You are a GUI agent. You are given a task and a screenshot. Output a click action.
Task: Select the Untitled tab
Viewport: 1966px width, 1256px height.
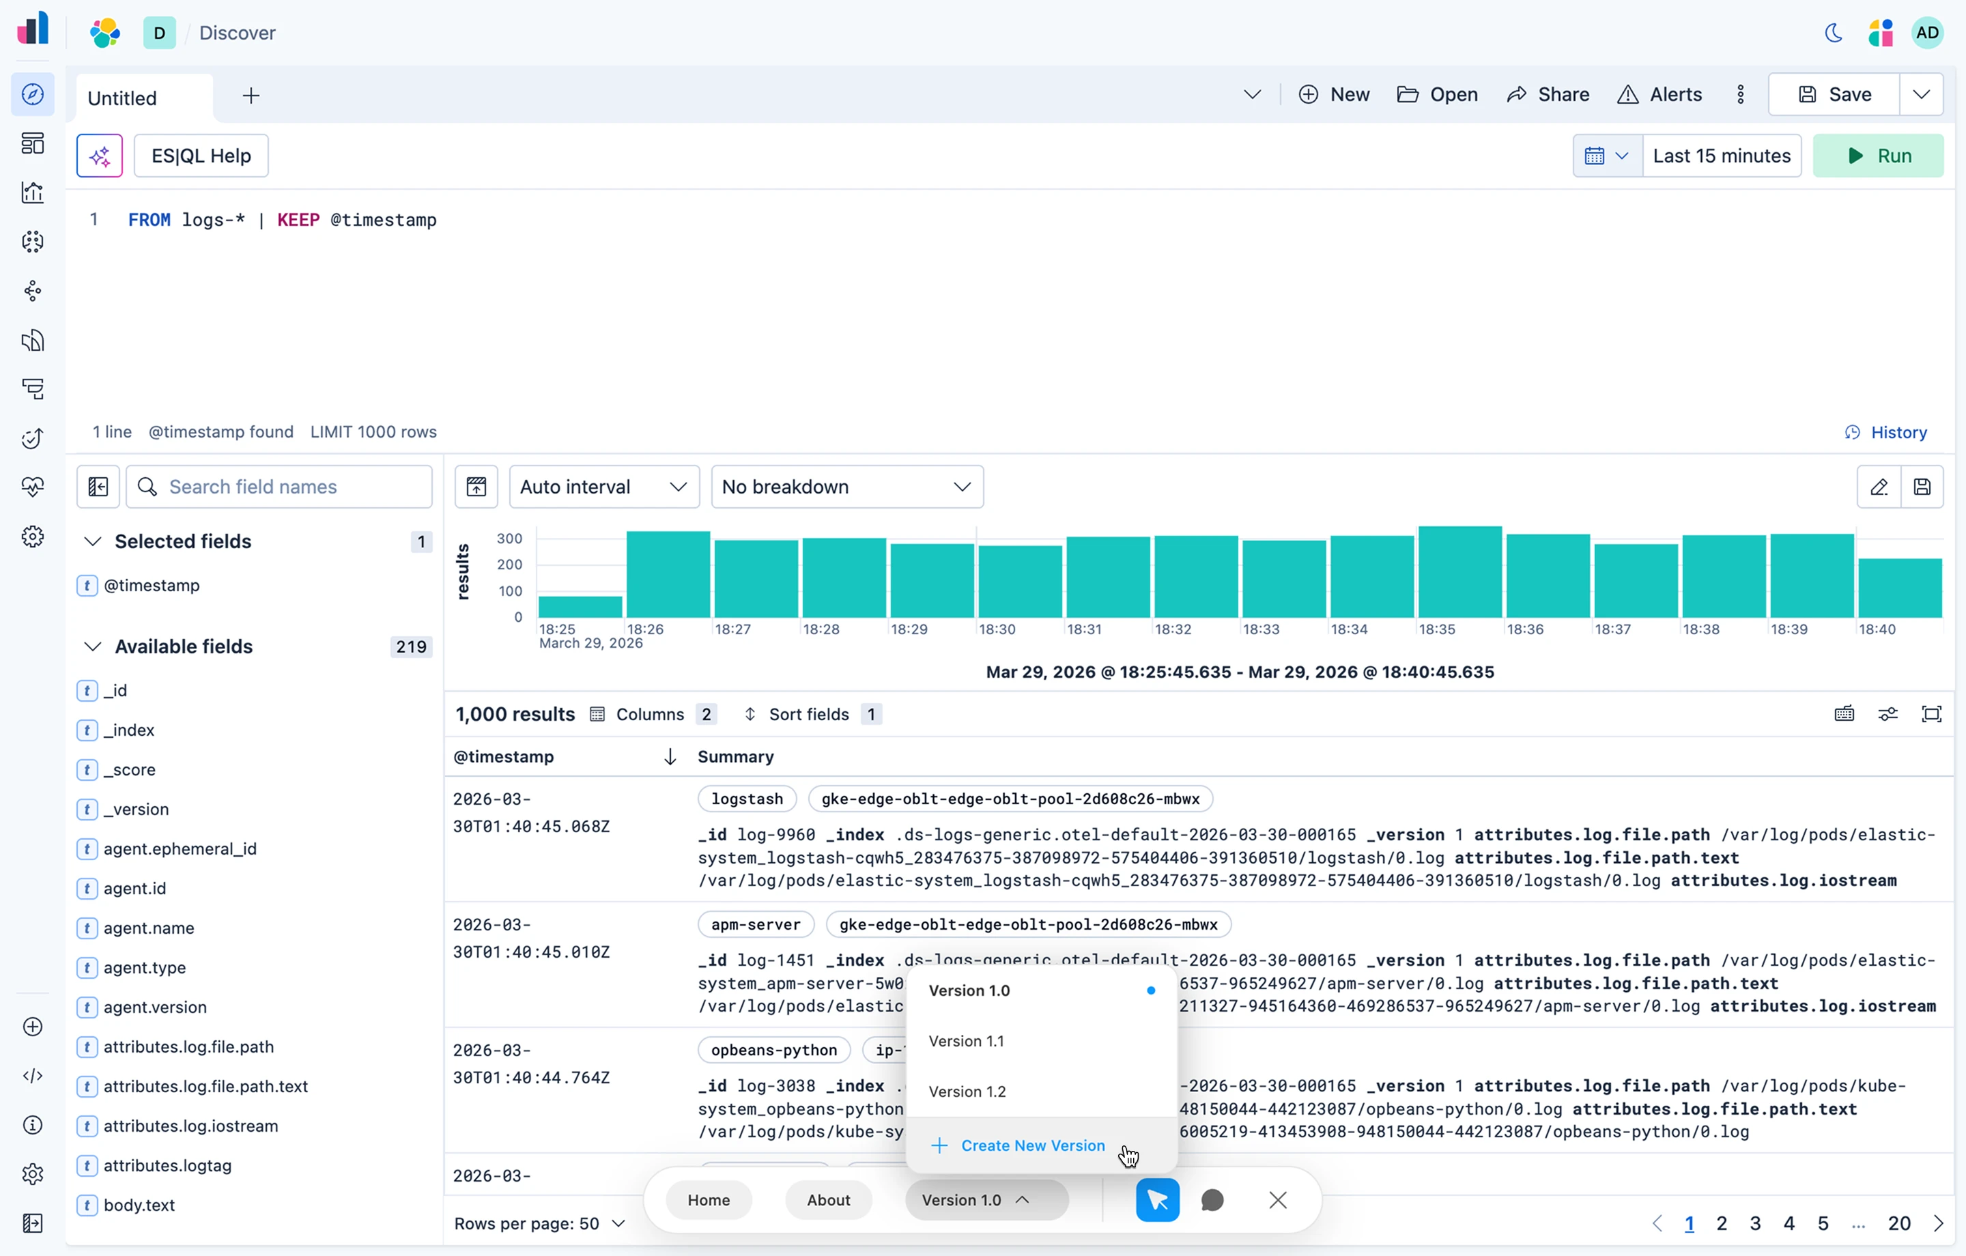[x=143, y=98]
